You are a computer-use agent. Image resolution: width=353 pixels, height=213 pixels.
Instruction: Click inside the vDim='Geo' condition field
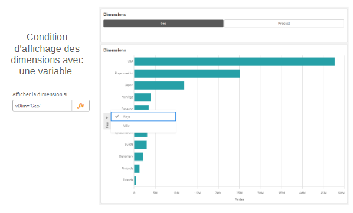42,106
